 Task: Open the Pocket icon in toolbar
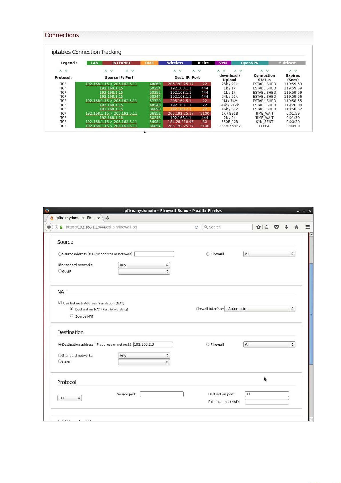pos(276,227)
